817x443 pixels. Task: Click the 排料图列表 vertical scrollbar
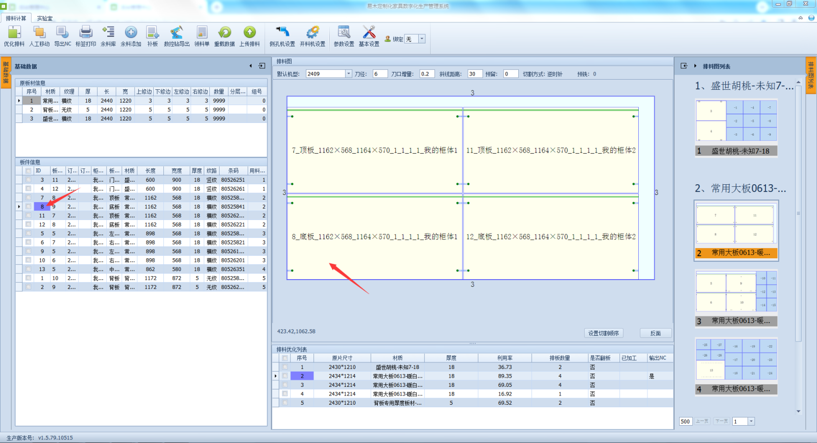point(798,214)
